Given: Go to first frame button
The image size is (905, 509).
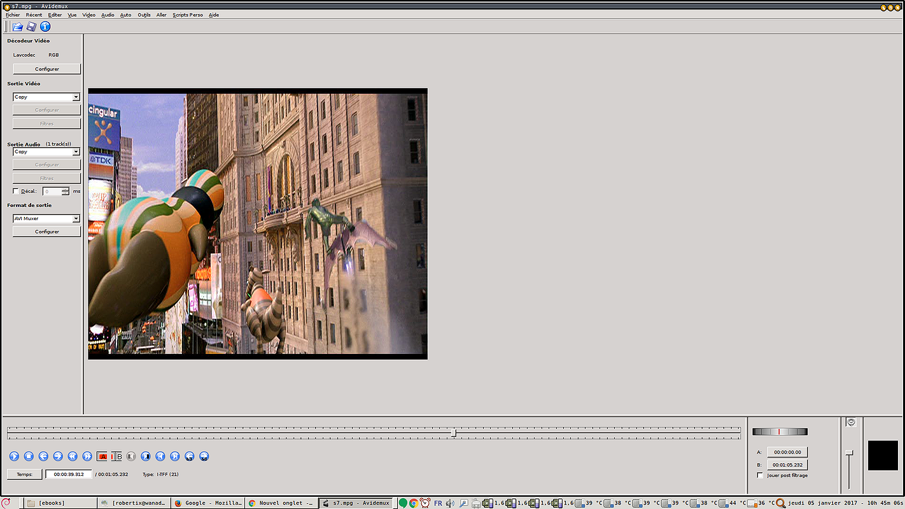Looking at the screenshot, I should [x=160, y=456].
